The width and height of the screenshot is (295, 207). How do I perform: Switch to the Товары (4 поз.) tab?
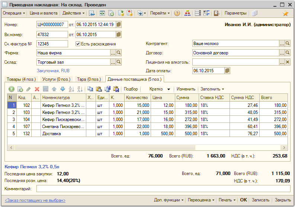(21, 79)
